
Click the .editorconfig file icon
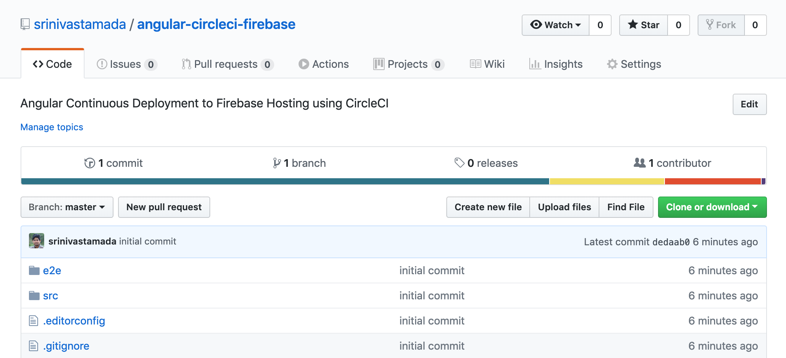click(x=34, y=321)
